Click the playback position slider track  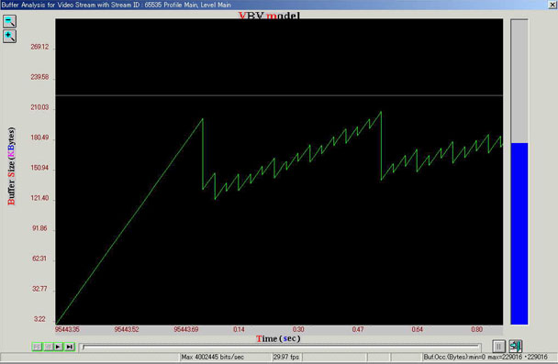point(280,347)
